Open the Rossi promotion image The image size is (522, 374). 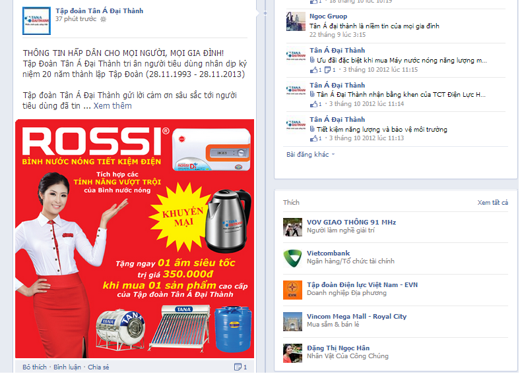pyautogui.click(x=135, y=238)
